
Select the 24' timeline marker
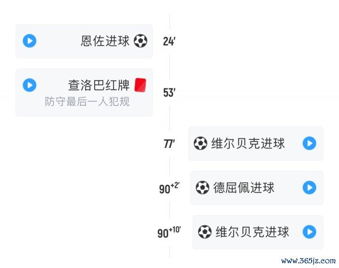coord(169,41)
